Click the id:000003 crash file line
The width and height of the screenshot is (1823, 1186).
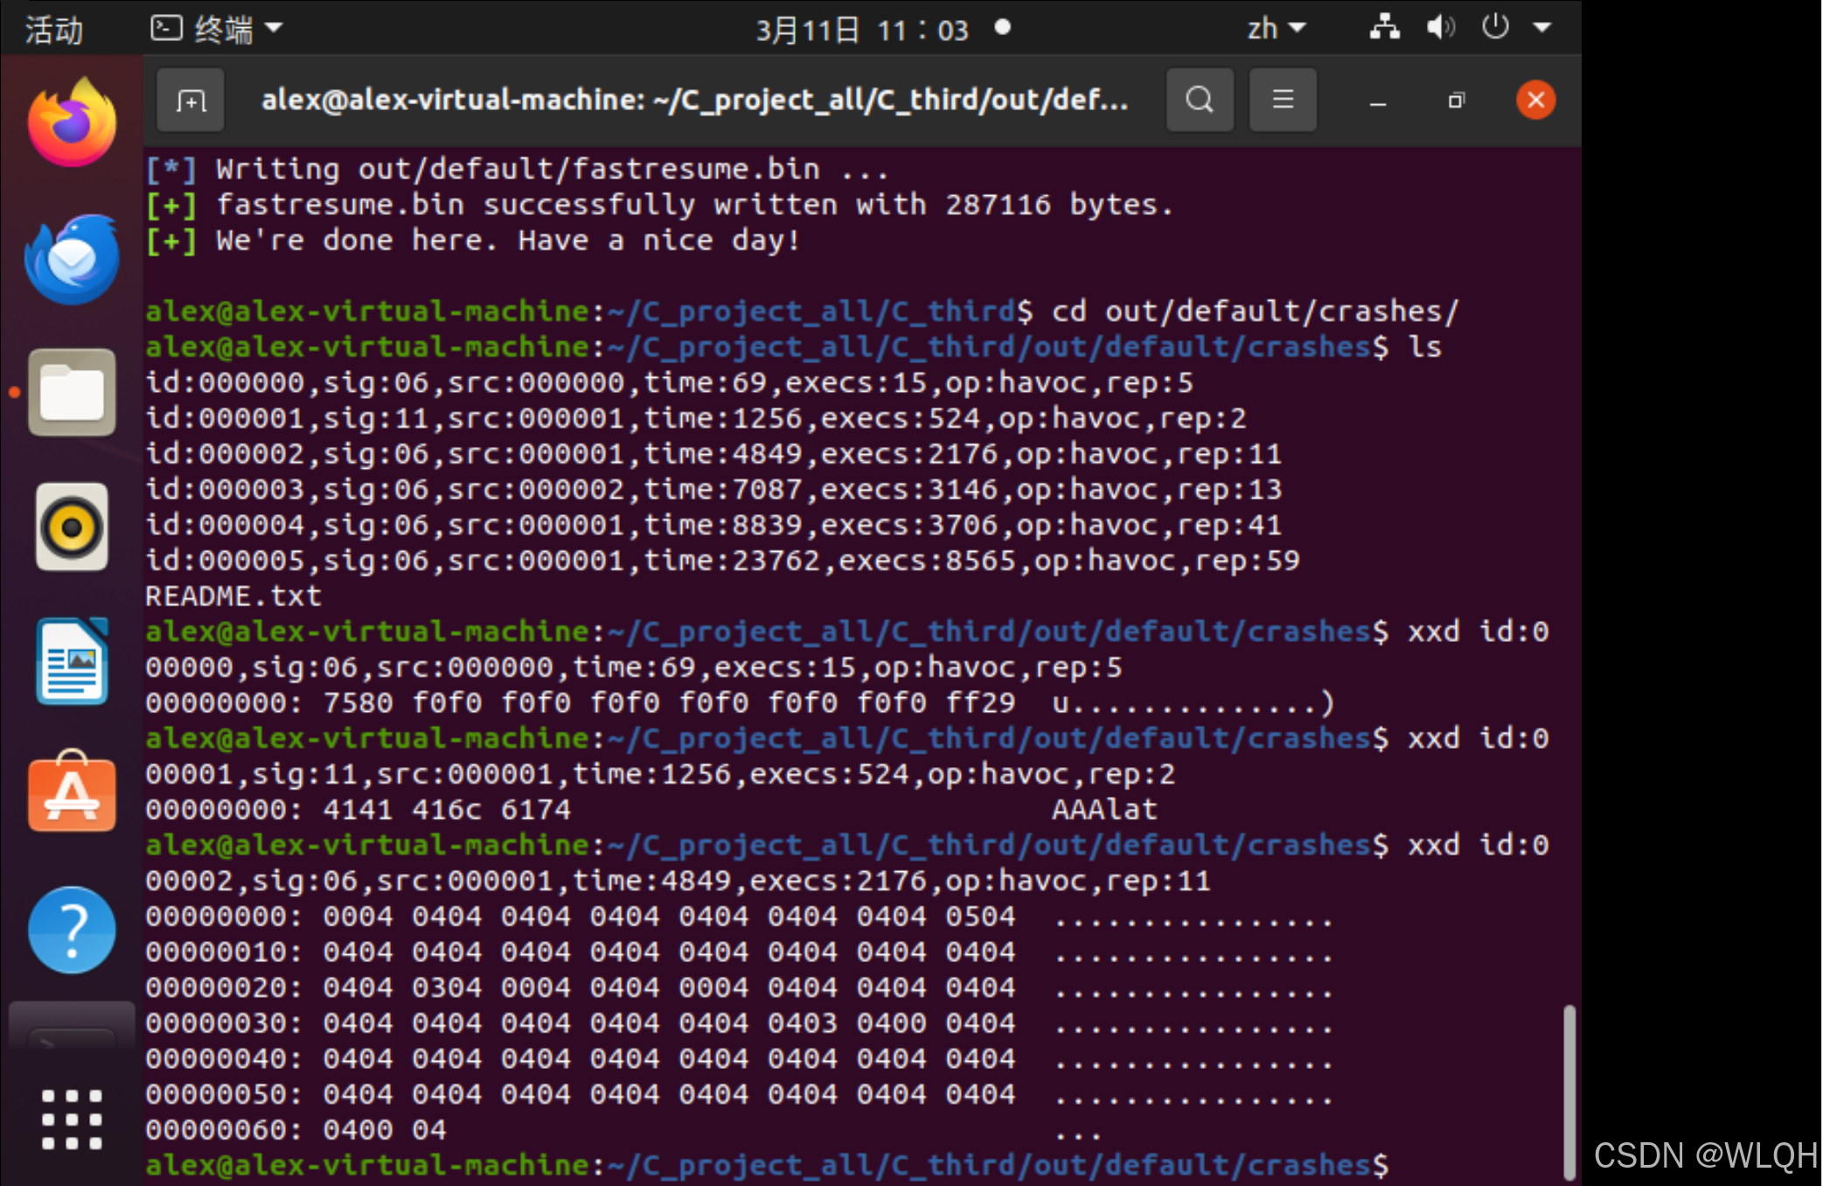coord(713,490)
